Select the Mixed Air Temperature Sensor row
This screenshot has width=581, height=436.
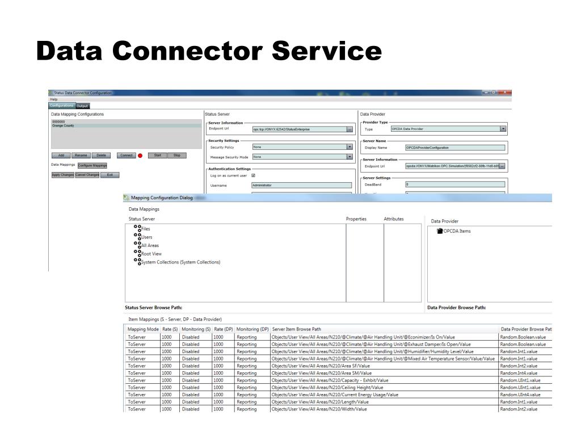(x=338, y=359)
